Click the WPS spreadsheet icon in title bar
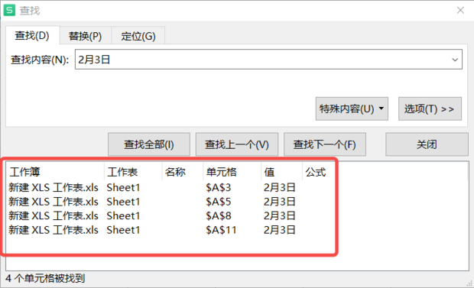Screen dimensions: 474x288 click(9, 10)
